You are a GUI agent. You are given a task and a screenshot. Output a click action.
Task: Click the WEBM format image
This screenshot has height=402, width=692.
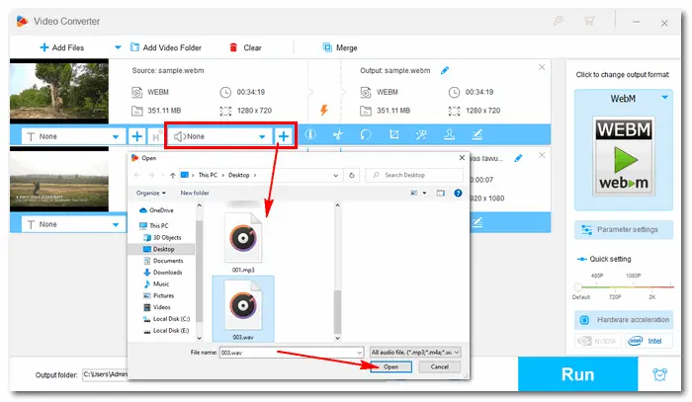point(623,156)
